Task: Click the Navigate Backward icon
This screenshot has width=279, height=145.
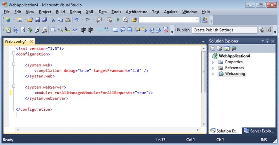Action: point(99,20)
